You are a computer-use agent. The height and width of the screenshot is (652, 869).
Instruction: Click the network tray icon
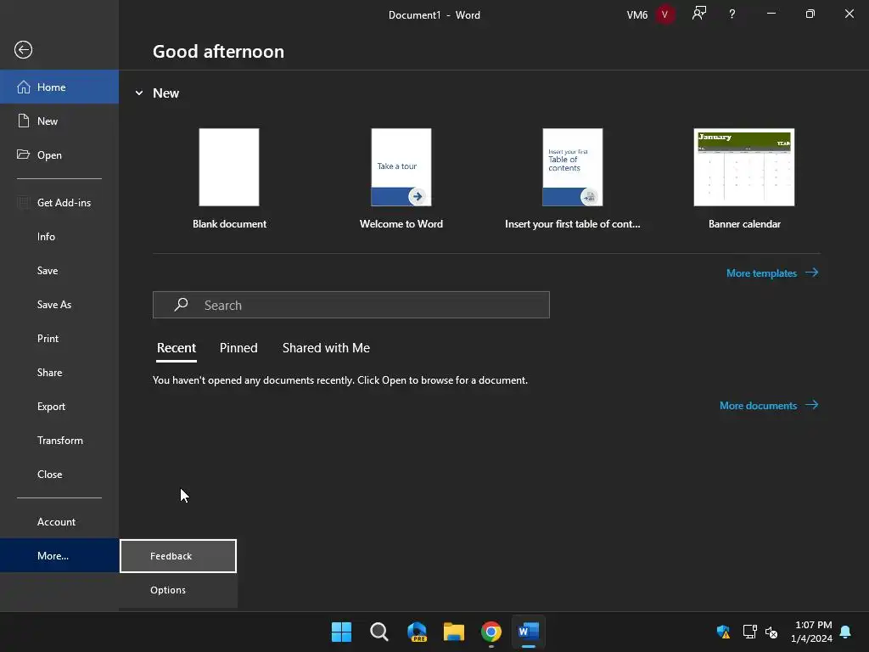point(750,632)
